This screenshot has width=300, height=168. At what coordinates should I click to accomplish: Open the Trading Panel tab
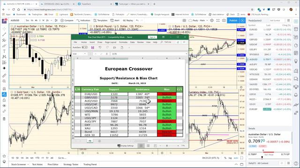tap(90, 164)
